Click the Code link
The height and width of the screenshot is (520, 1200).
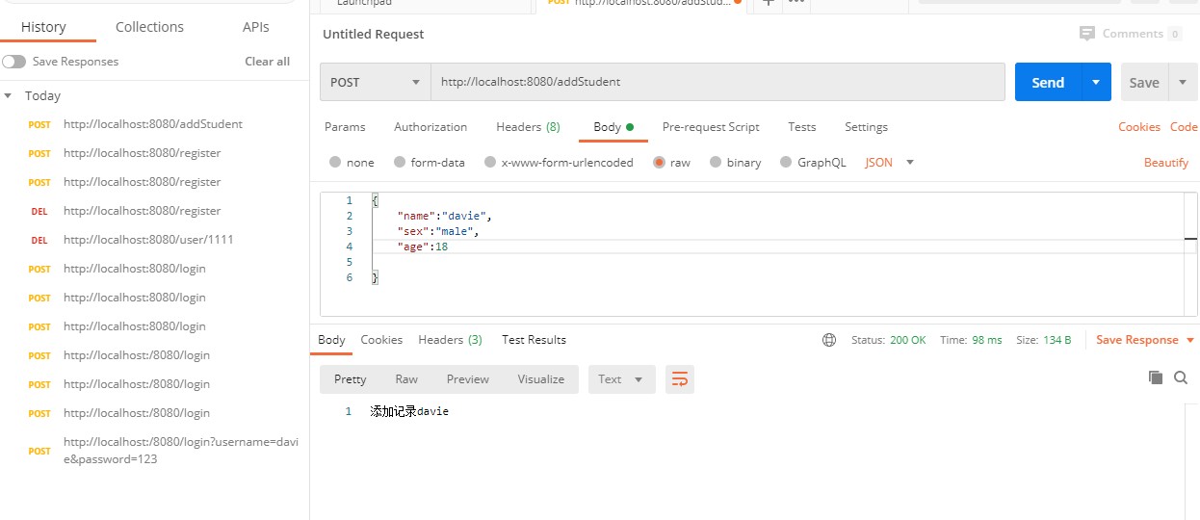(1184, 127)
